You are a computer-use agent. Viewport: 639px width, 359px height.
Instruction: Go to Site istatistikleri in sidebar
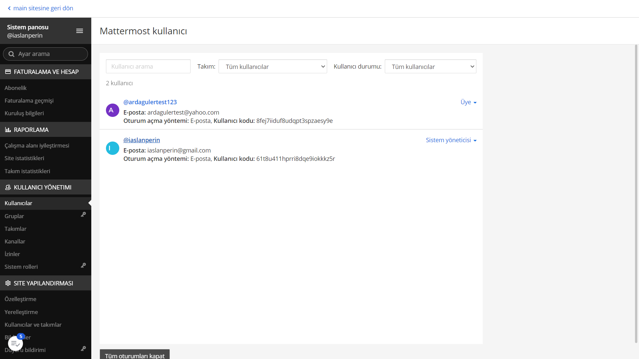(x=24, y=158)
